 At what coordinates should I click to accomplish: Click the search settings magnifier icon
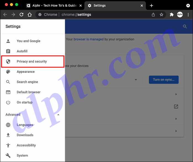pyautogui.click(x=185, y=26)
